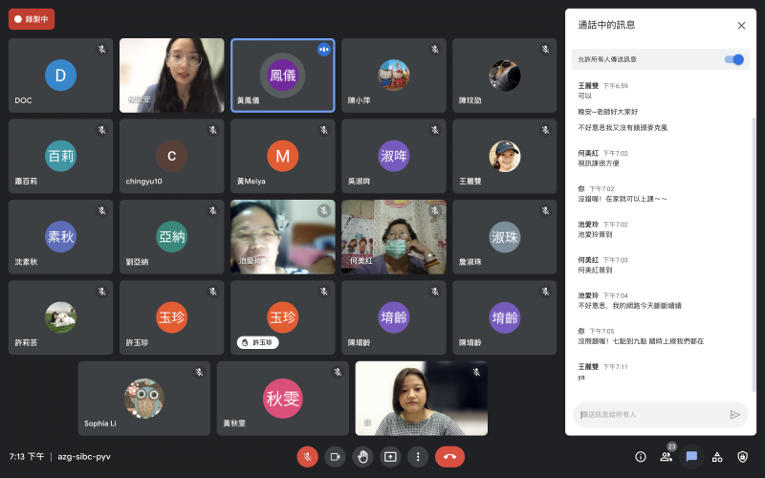765x478 pixels.
Task: Toggle the camera button in the call bar
Action: coord(336,457)
